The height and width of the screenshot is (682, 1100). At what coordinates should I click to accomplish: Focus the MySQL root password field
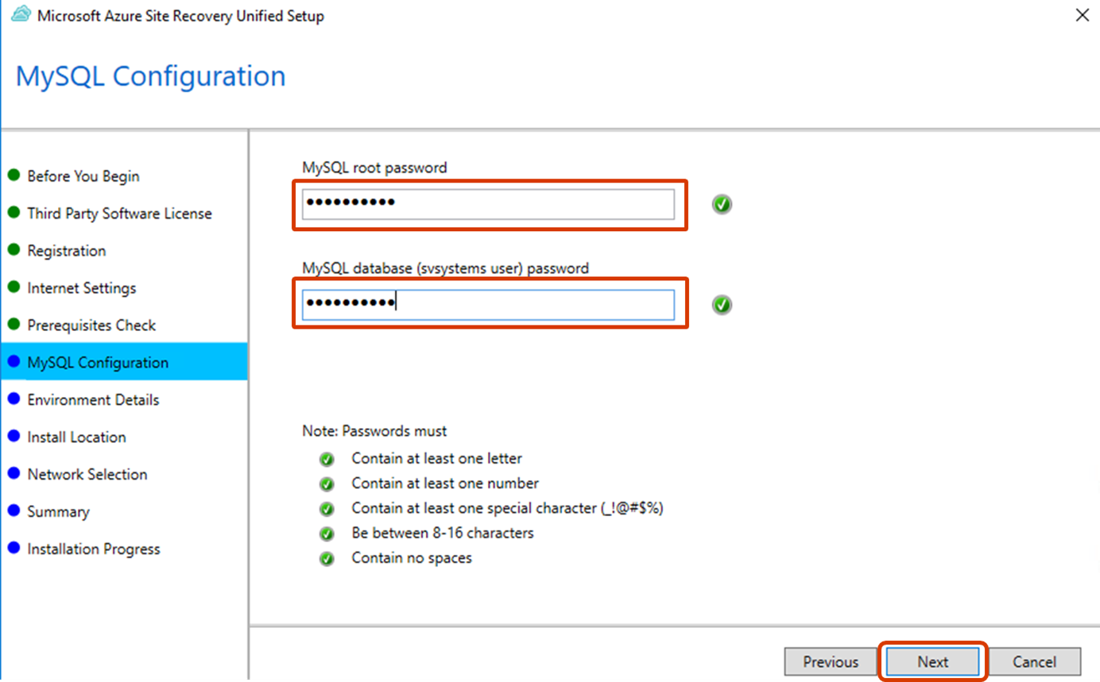click(x=488, y=204)
